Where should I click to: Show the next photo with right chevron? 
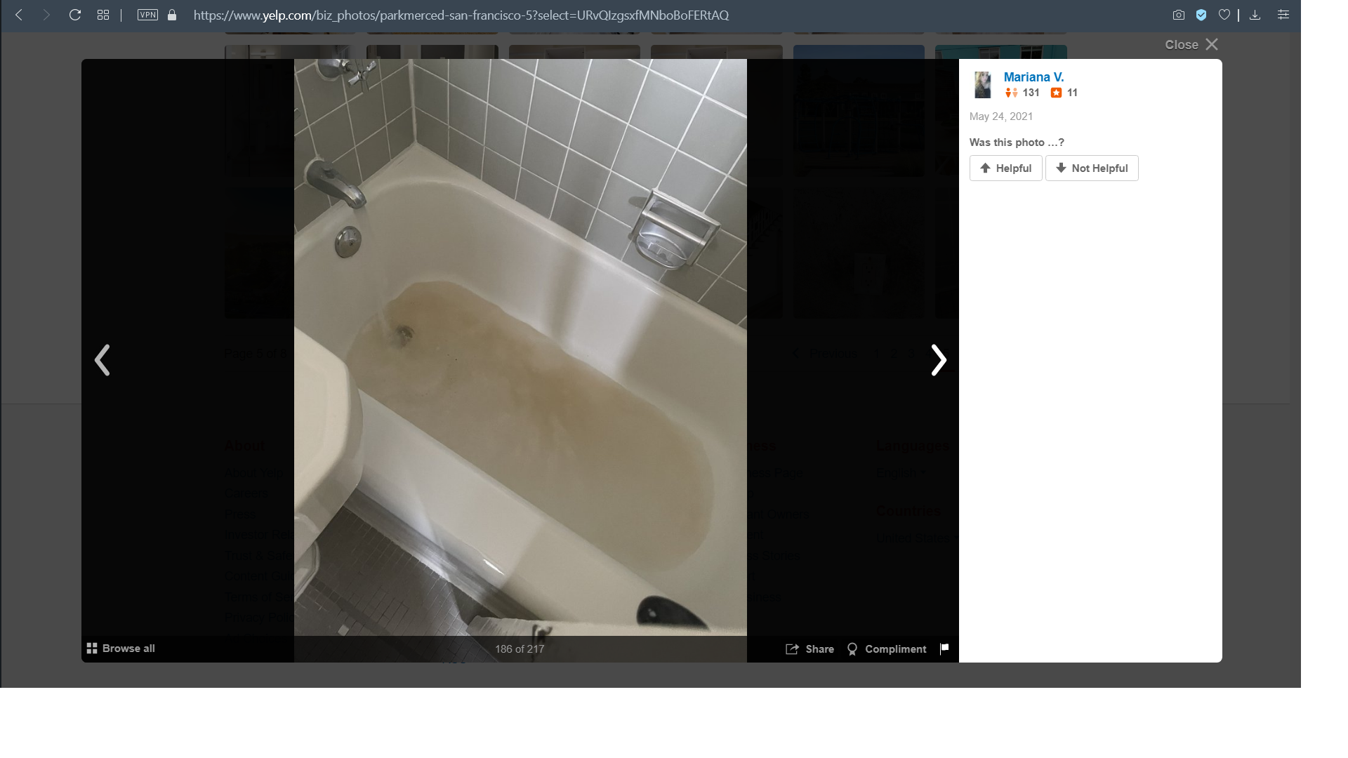click(x=939, y=360)
